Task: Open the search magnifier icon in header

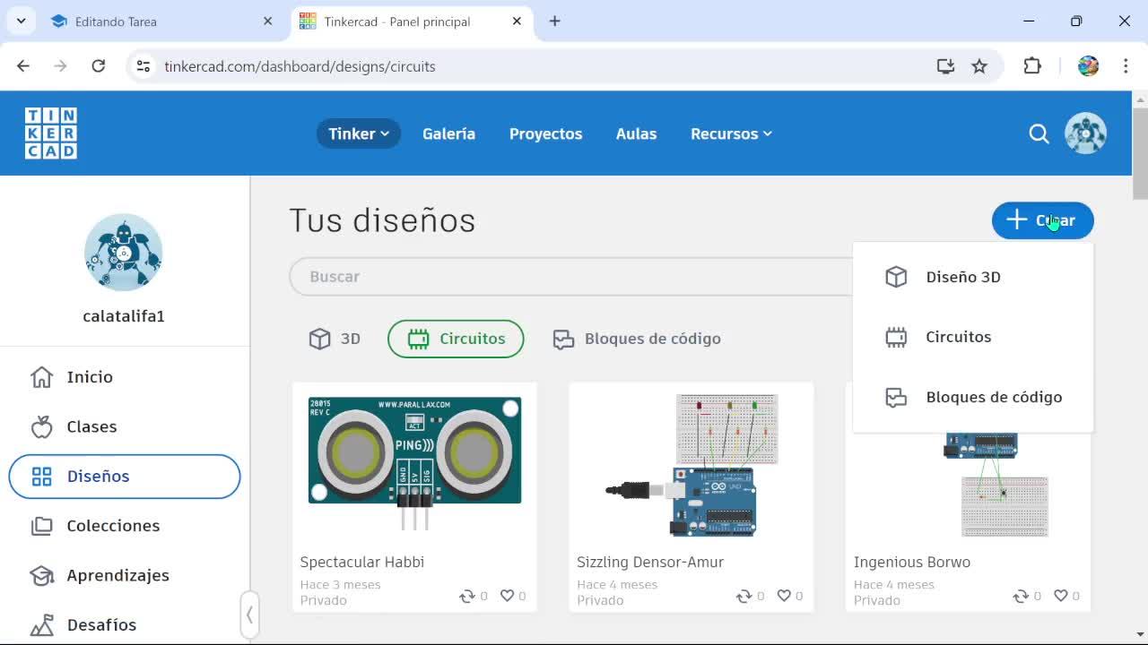Action: click(1039, 133)
